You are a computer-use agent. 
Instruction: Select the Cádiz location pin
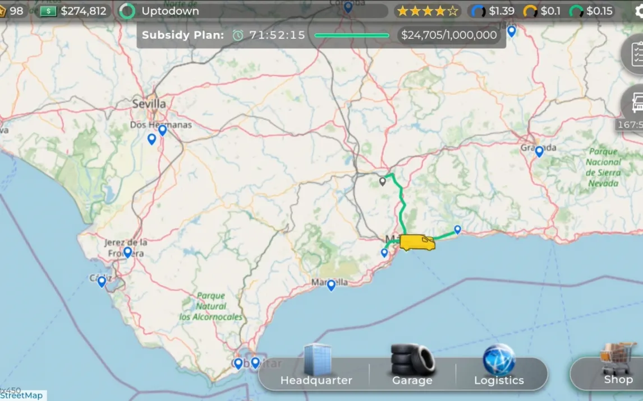tap(102, 281)
